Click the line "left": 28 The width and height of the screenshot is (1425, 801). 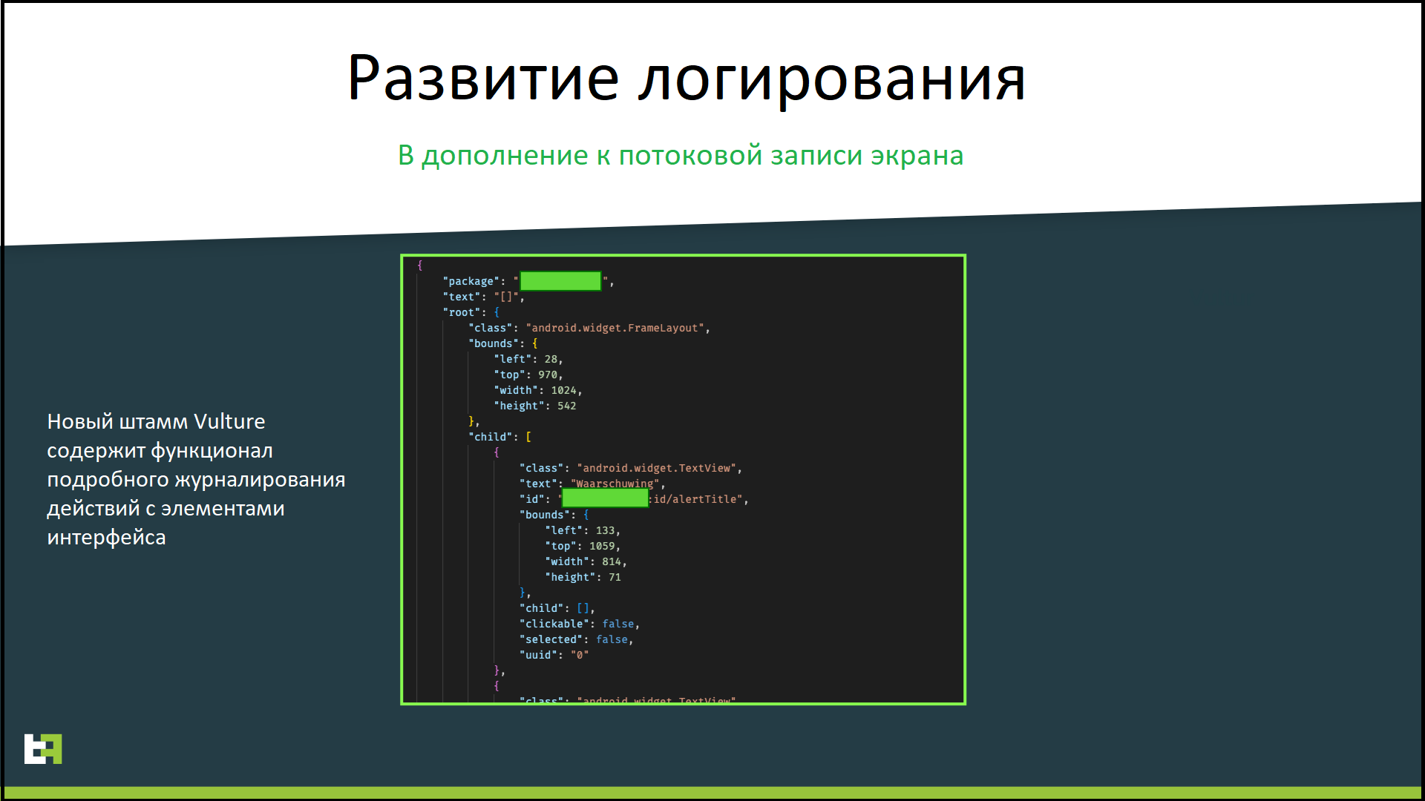[x=528, y=359]
